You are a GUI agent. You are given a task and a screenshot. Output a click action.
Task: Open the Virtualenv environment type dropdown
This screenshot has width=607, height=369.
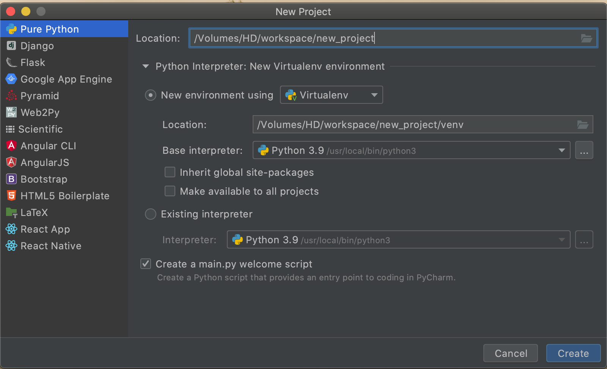[331, 95]
